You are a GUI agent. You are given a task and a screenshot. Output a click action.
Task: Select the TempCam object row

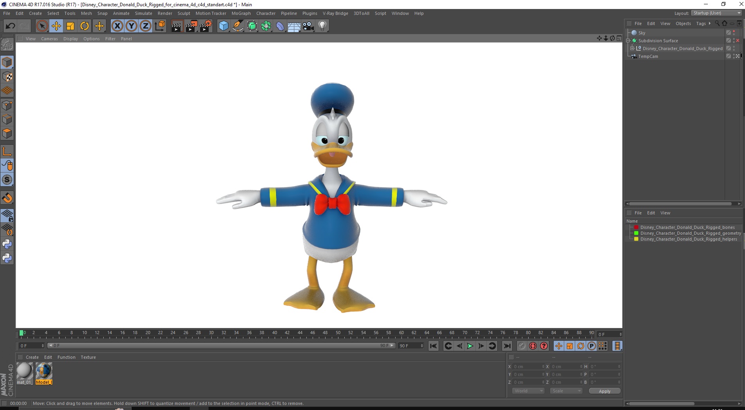click(675, 56)
